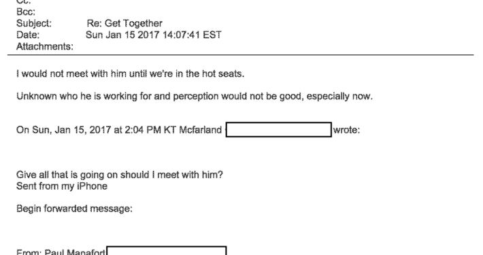Click the name KT Mcfarland
The height and width of the screenshot is (255, 483).
coord(193,130)
